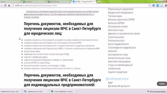Open the Споры по интеллектуальной собственности link
The image size is (167, 94).
[120, 67]
